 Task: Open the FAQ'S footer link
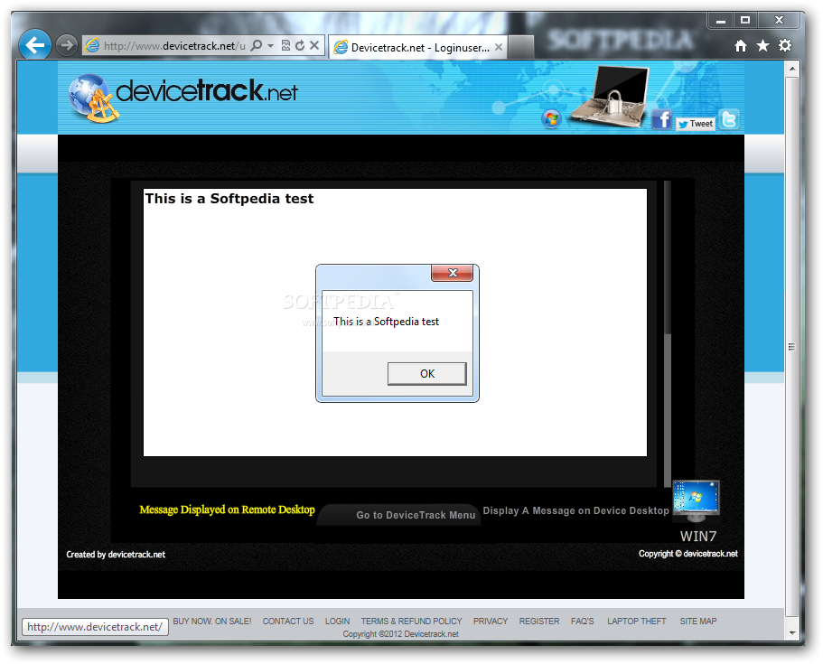tap(582, 622)
